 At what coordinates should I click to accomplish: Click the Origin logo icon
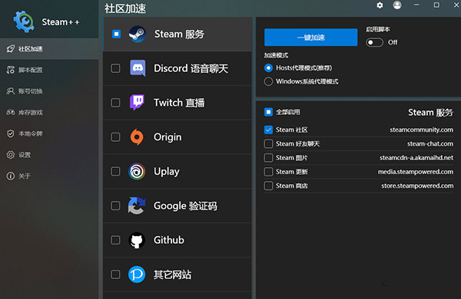(137, 137)
